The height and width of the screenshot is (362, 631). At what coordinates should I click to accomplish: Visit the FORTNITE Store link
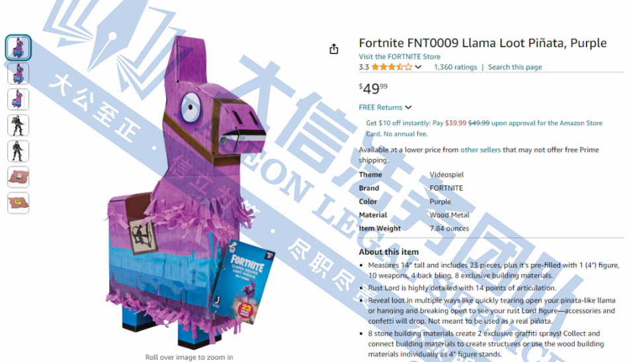400,57
